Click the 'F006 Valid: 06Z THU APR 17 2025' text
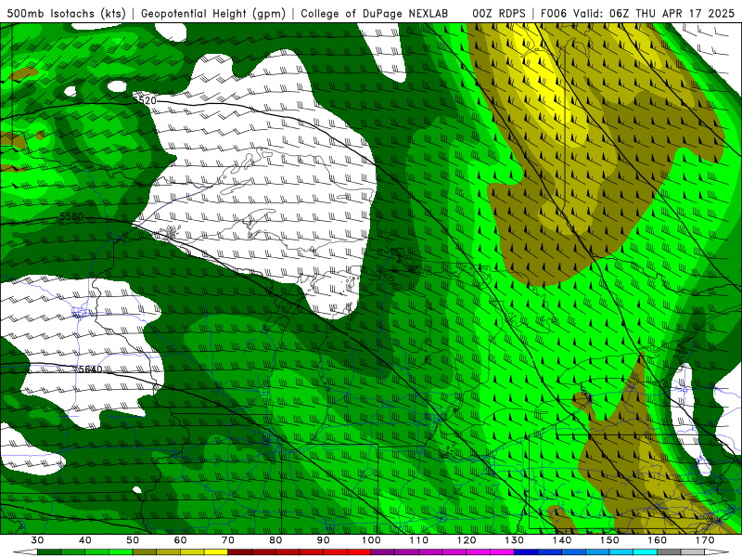Screen dimensions: 742x557 pos(637,14)
